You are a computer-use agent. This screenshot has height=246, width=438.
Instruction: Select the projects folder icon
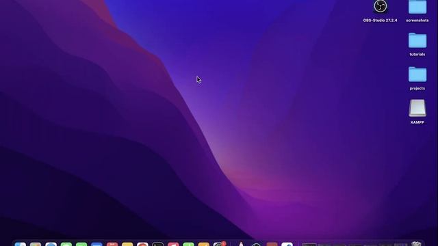417,74
